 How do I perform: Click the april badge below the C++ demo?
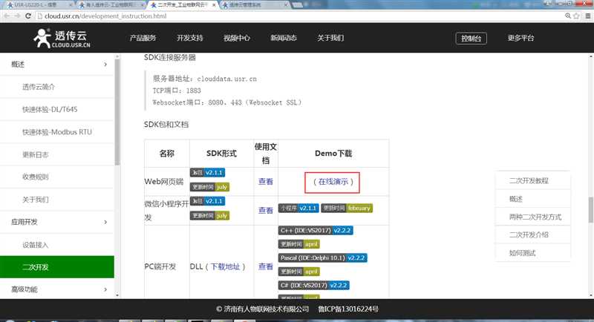pyautogui.click(x=299, y=244)
